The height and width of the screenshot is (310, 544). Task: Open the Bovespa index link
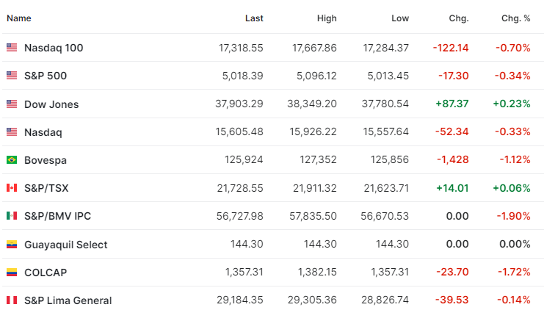click(x=46, y=160)
